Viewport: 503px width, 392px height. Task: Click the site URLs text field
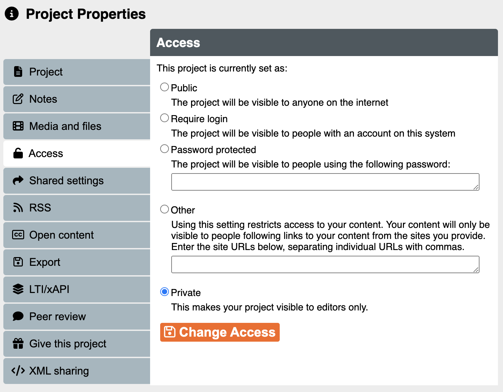click(x=325, y=264)
